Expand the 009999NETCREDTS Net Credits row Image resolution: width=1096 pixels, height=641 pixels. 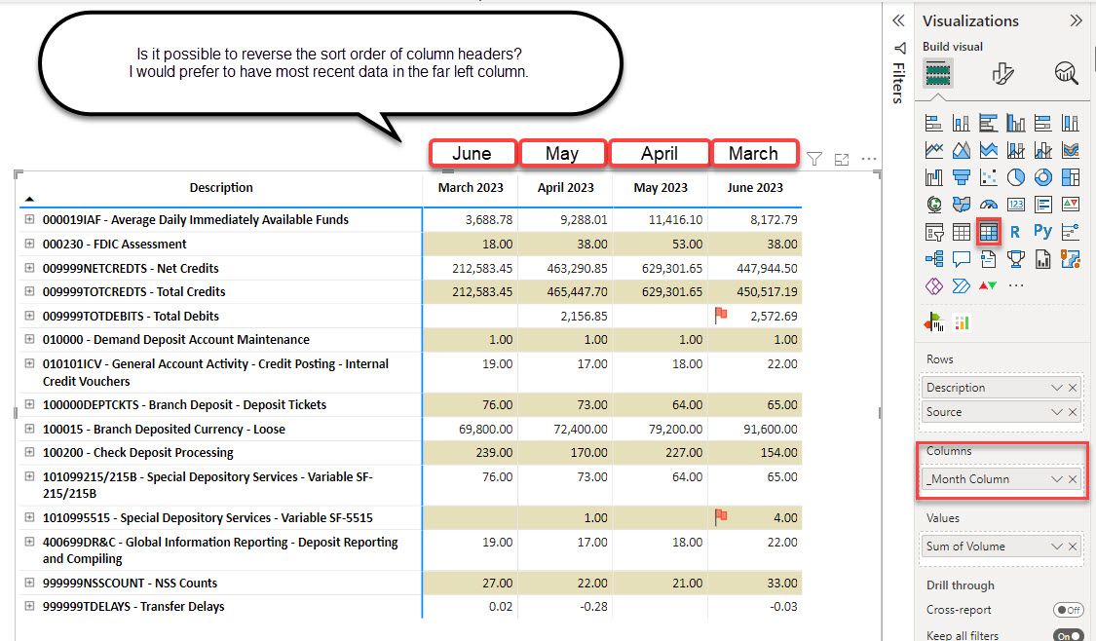[x=29, y=267]
